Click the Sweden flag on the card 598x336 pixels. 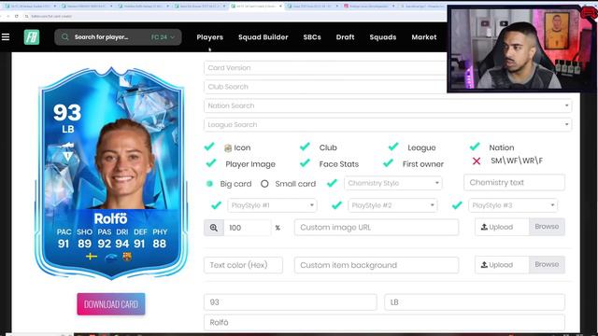[x=92, y=257]
